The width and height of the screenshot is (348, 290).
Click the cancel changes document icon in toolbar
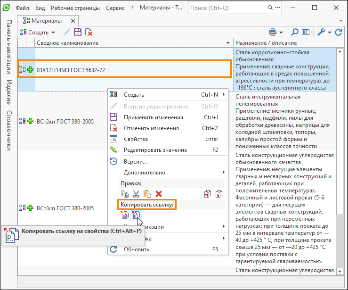coord(89,32)
